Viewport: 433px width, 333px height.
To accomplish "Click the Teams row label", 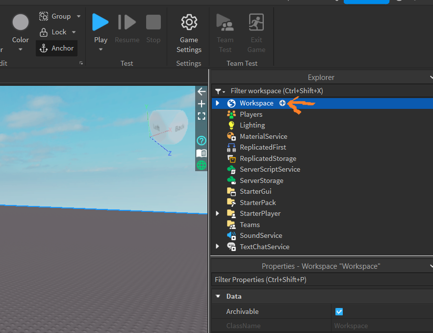I will (250, 225).
